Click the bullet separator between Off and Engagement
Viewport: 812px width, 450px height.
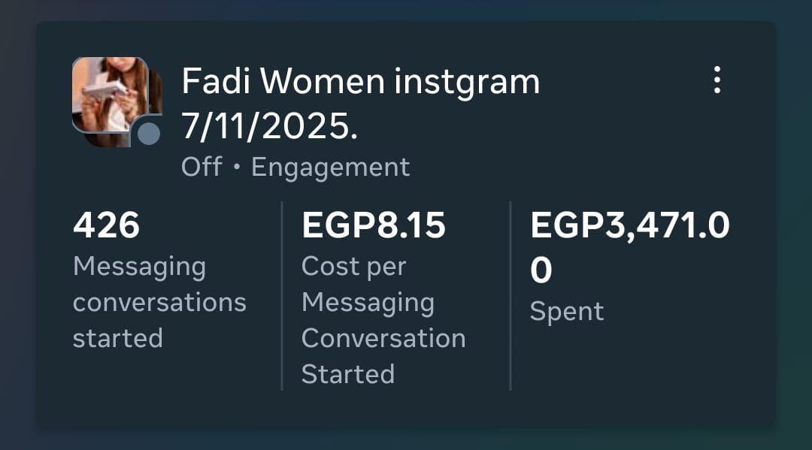236,168
